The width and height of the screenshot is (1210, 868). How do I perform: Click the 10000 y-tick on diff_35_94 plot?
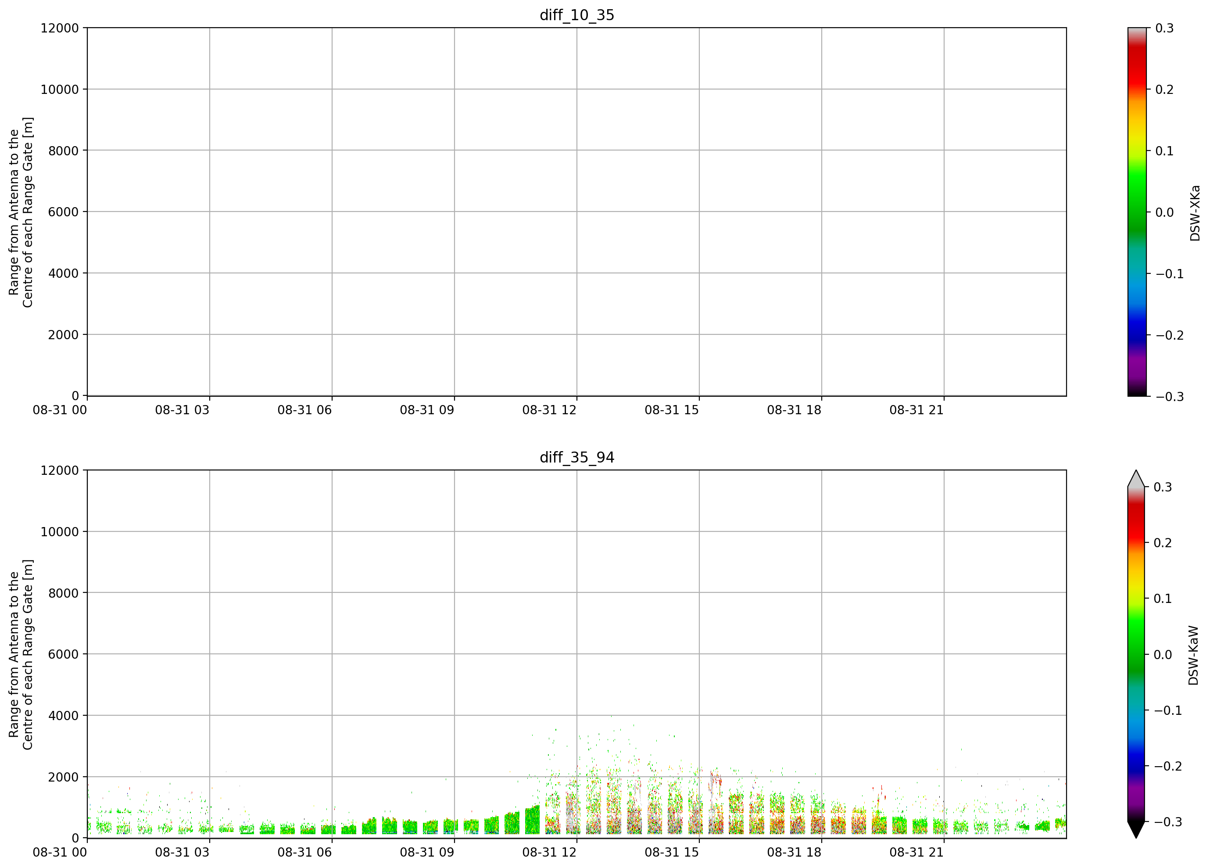(x=60, y=532)
